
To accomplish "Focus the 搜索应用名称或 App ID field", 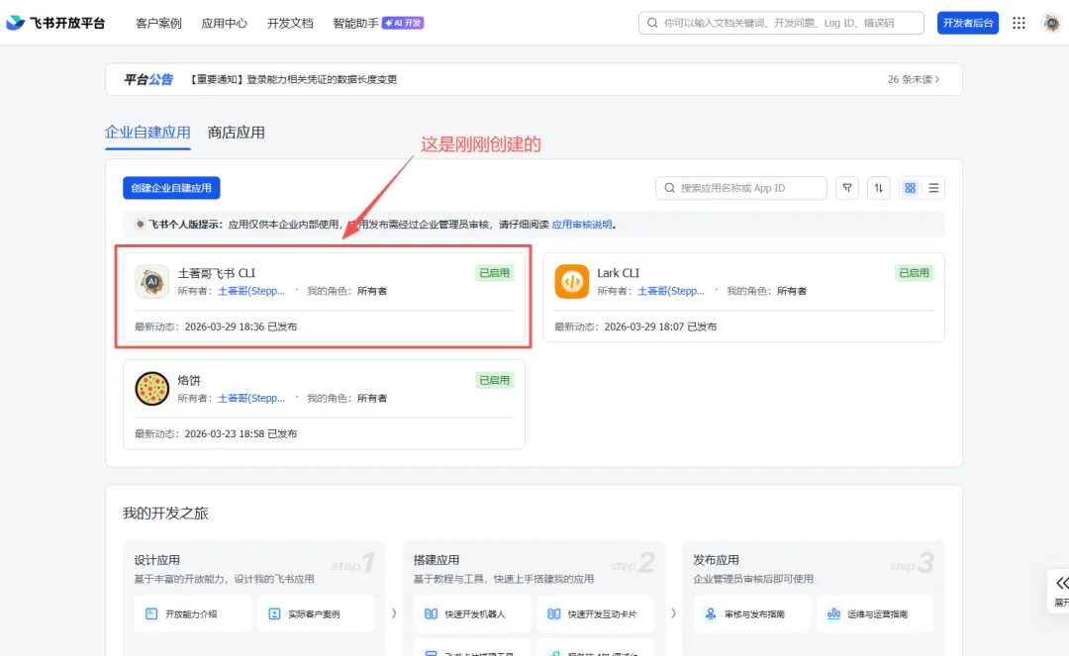I will point(741,188).
